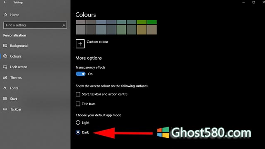Focus the Find a setting search field
Image resolution: width=265 pixels, height=149 pixels.
[x=35, y=25]
